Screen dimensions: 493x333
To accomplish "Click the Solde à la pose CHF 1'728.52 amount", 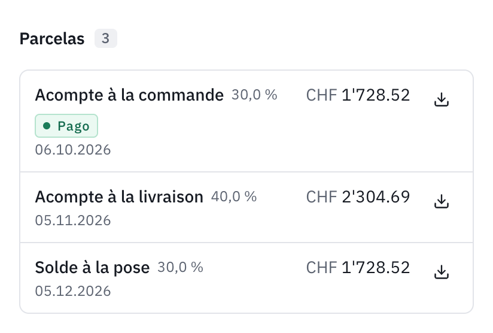I will pyautogui.click(x=358, y=268).
